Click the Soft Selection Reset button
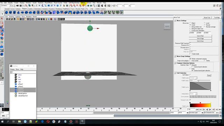Image resolution: width=224 pixels, height=126 pixels. [209, 75]
